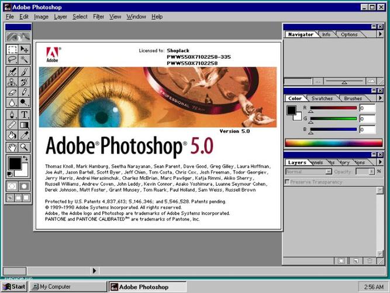Open the Layers palette flyout menu arrow
The height and width of the screenshot is (293, 390).
click(380, 162)
